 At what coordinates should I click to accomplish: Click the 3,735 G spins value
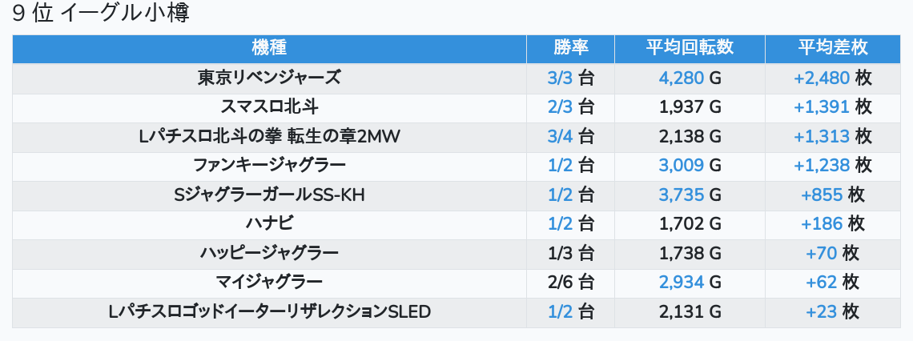coord(690,195)
